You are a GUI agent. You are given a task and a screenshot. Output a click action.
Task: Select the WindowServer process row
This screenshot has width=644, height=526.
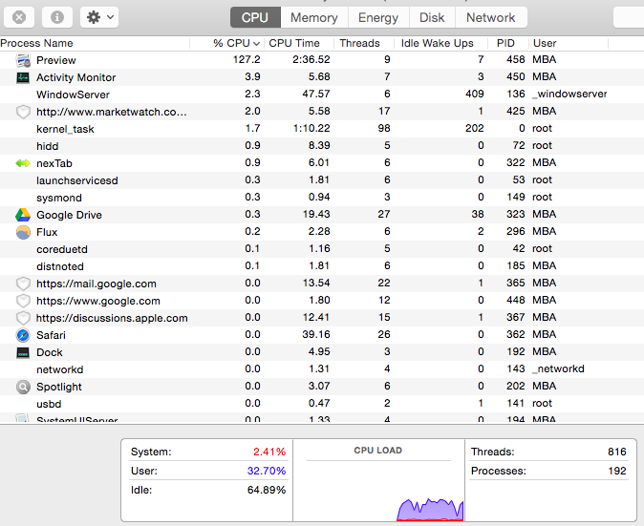click(322, 95)
